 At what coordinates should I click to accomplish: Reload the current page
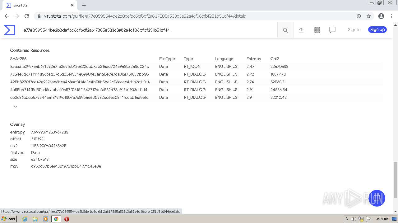(27, 16)
